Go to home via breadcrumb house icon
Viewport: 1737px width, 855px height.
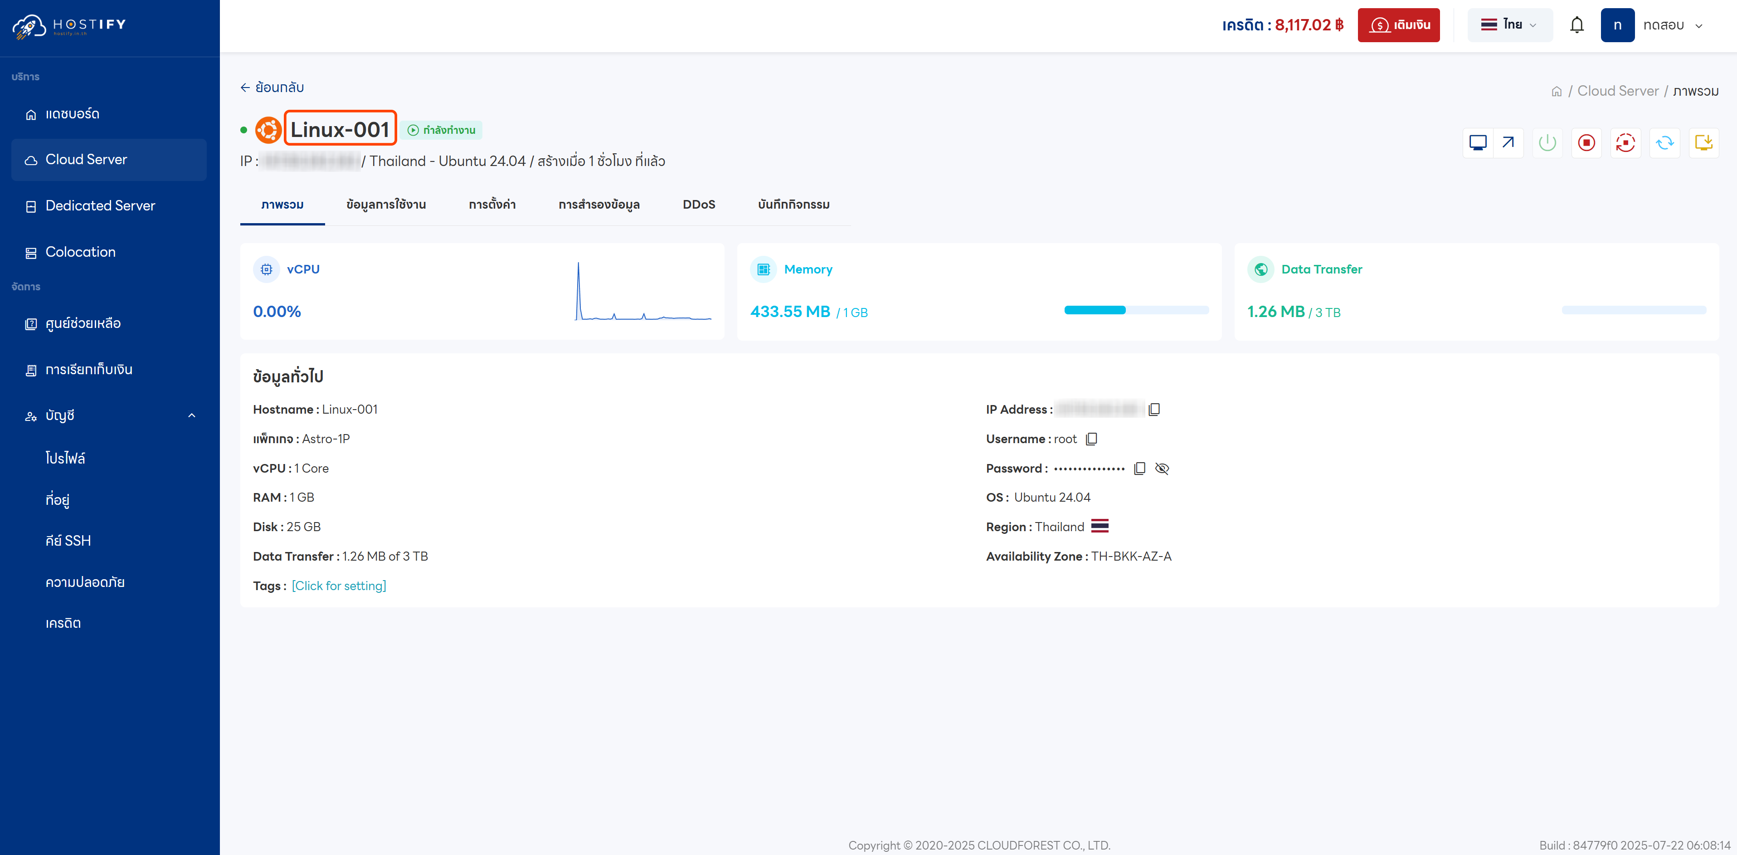[1556, 91]
